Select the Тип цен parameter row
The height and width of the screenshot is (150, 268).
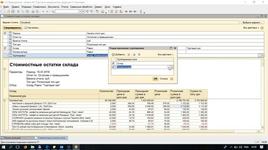tap(133, 45)
